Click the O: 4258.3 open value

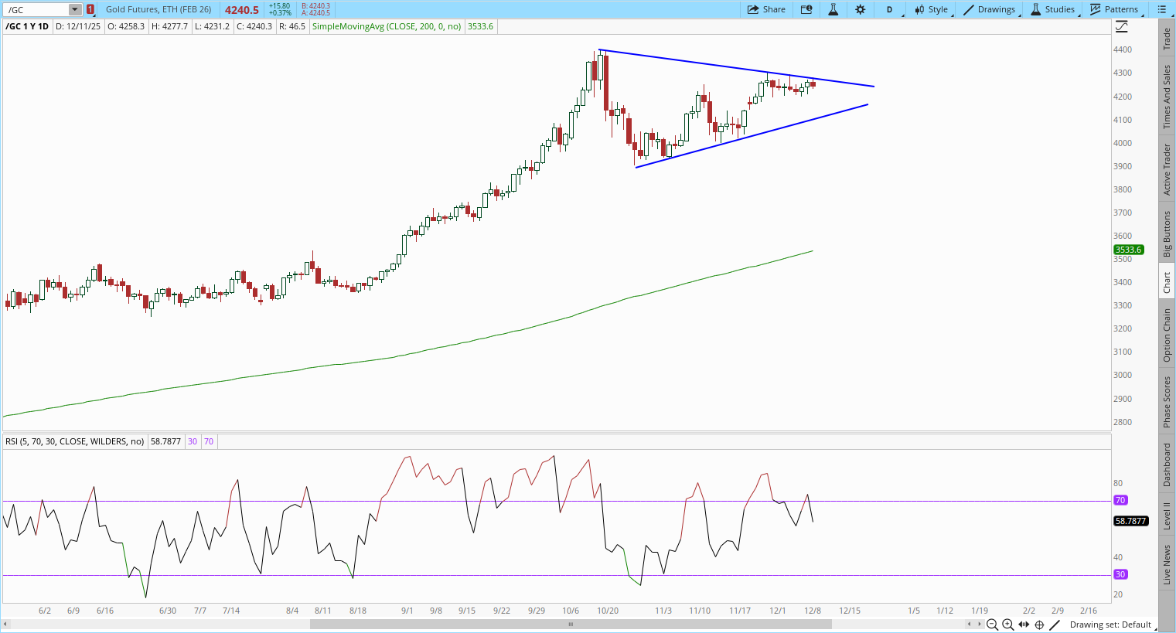pos(125,26)
